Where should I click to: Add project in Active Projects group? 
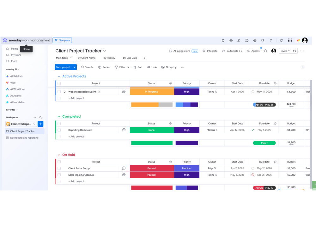click(x=76, y=98)
